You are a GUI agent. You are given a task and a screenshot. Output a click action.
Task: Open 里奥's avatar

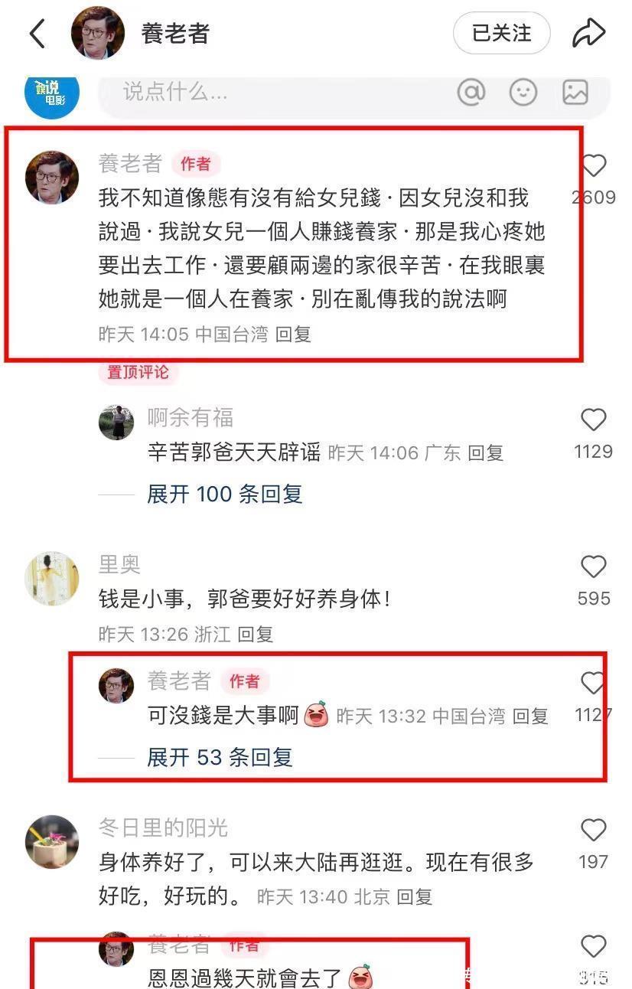pos(52,579)
